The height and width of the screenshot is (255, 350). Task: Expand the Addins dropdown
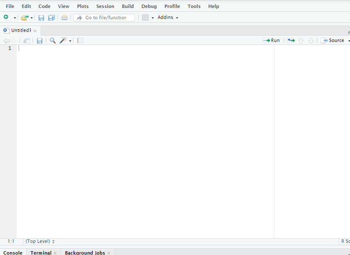[168, 18]
